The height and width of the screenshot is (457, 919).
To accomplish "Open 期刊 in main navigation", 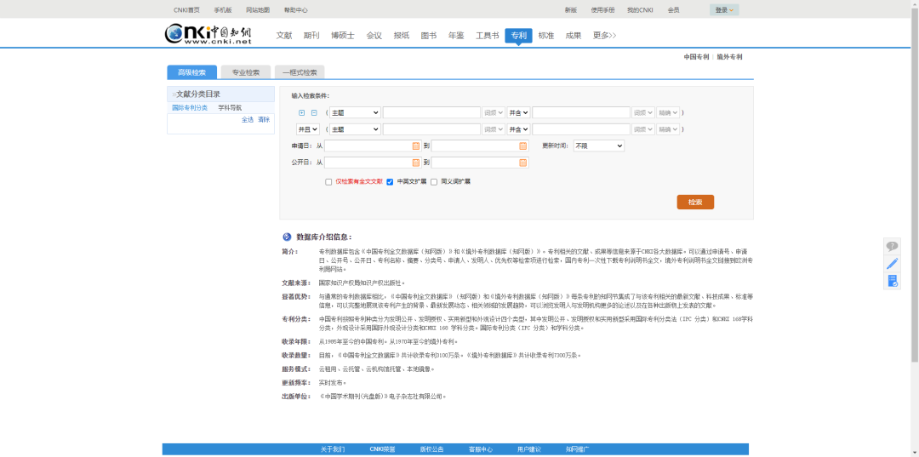I will (x=311, y=36).
